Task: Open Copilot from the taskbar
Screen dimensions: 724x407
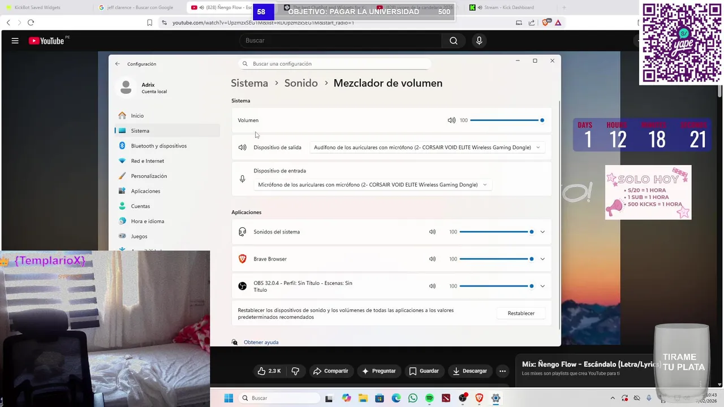Action: (346, 398)
